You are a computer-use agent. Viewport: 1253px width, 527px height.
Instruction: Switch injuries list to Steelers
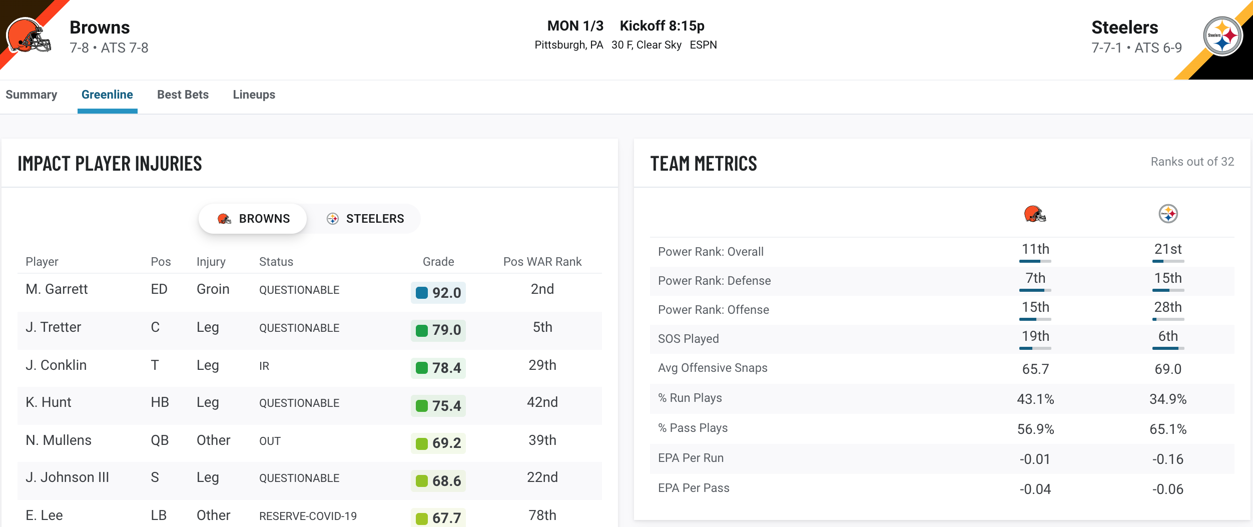tap(365, 219)
